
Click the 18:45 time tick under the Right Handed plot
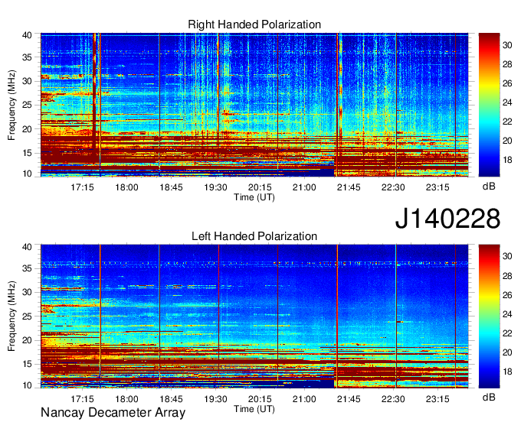pyautogui.click(x=171, y=187)
